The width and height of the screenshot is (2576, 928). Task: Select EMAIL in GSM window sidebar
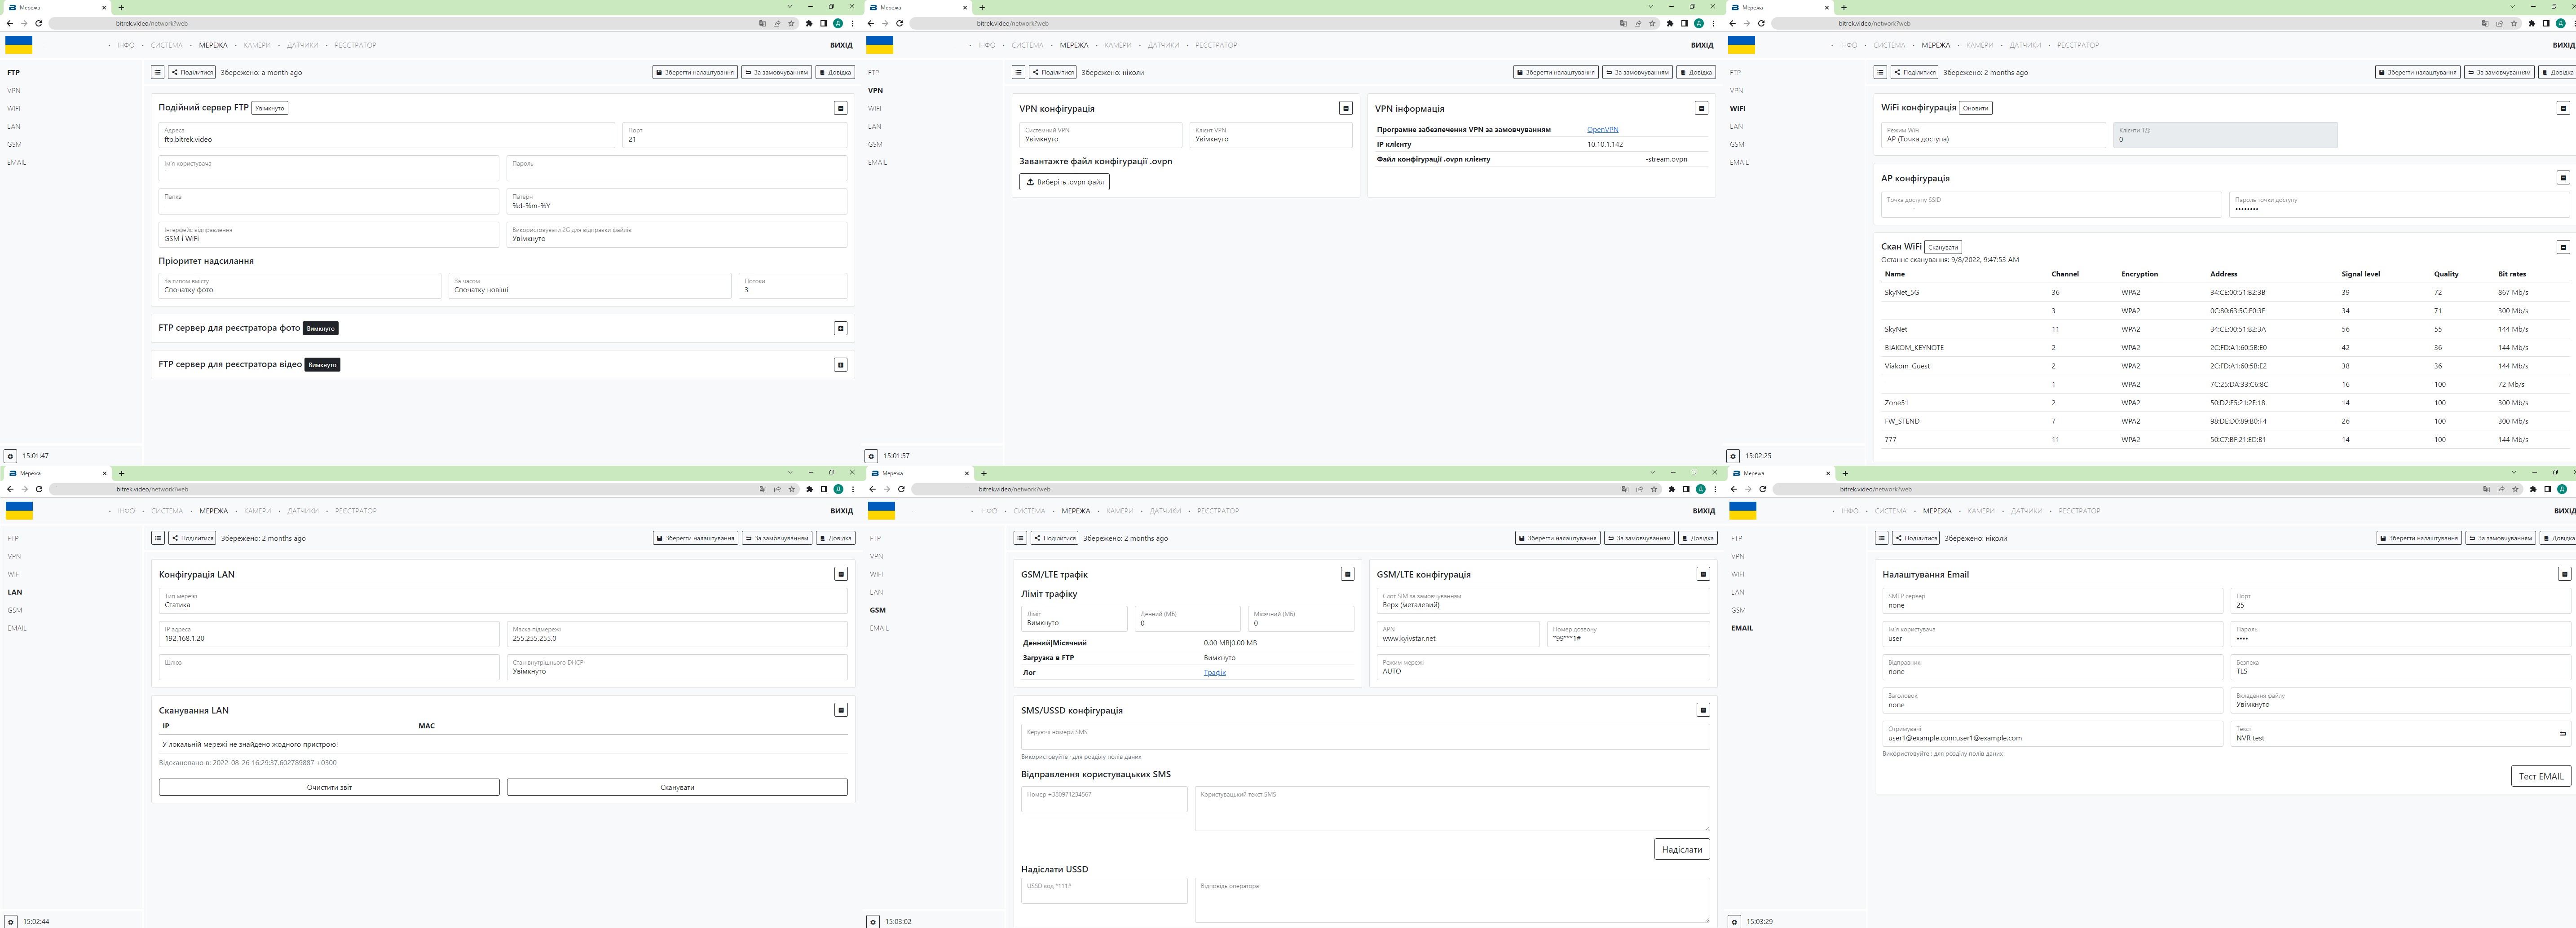(879, 628)
